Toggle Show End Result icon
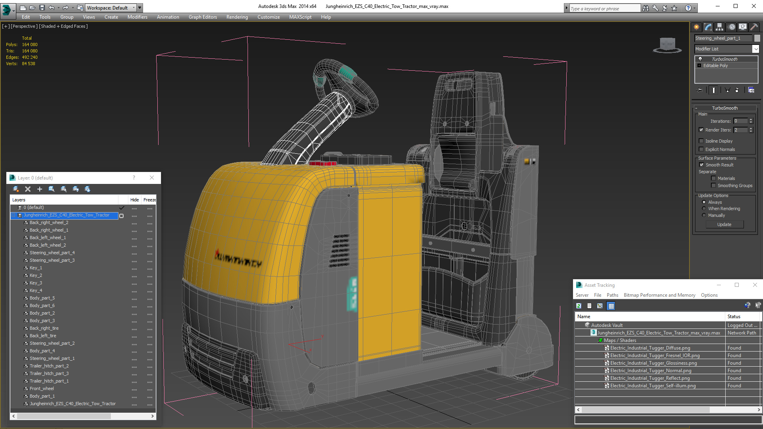Screen dimensions: 763x429 coord(714,90)
